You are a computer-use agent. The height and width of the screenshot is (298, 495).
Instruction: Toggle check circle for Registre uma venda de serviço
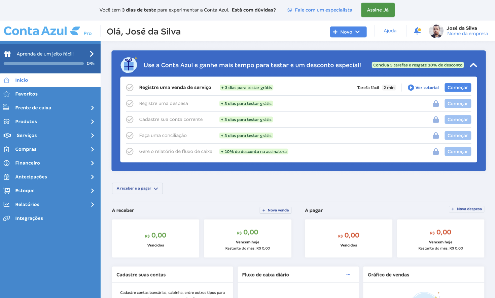coord(130,88)
